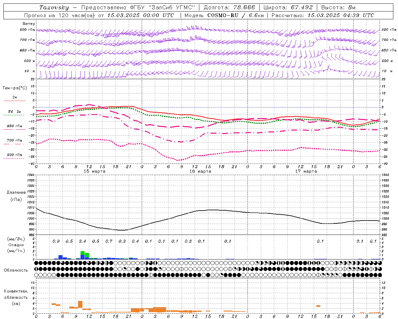Image resolution: width=398 pixels, height=319 pixels.
Task: Select the latitude value Широта: 67.492
Action: click(288, 7)
